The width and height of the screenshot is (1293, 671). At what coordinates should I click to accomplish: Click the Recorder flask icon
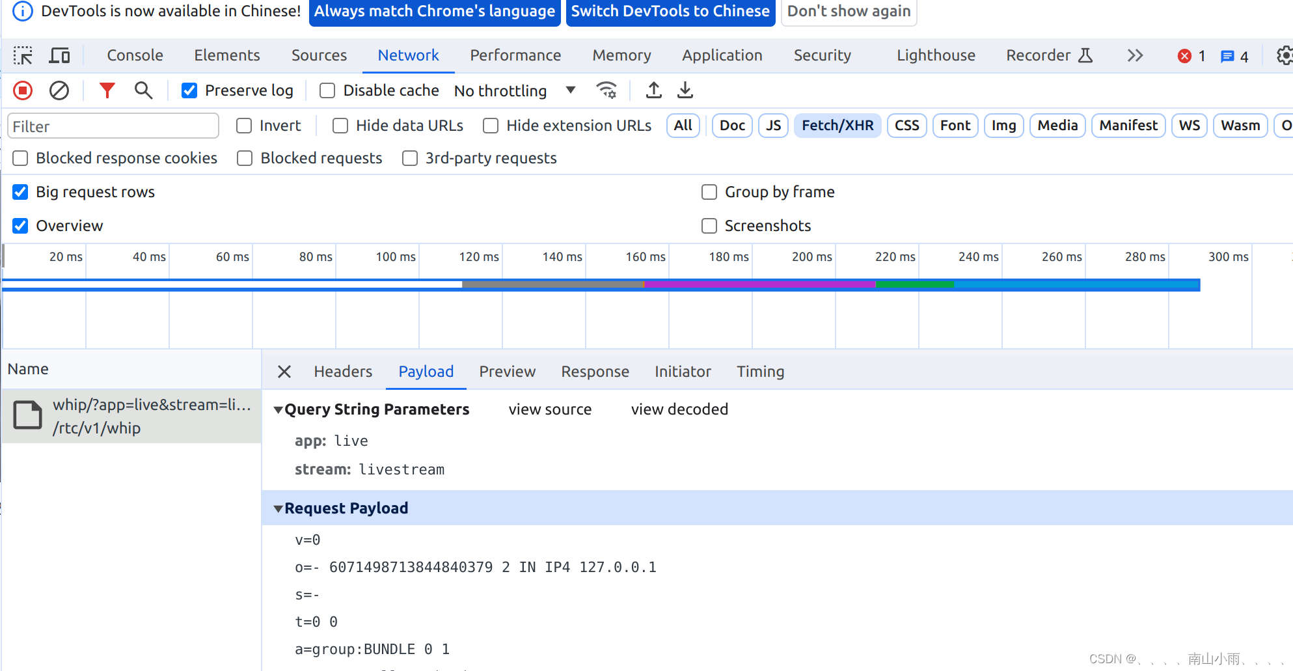(1085, 55)
